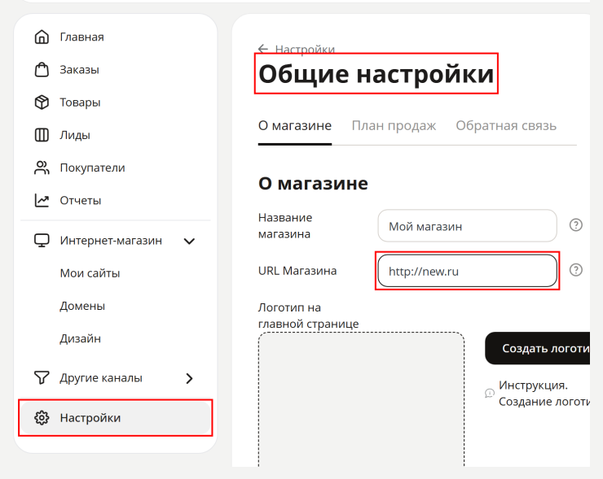The image size is (603, 479).
Task: Switch to the О магазине tab
Action: tap(295, 125)
